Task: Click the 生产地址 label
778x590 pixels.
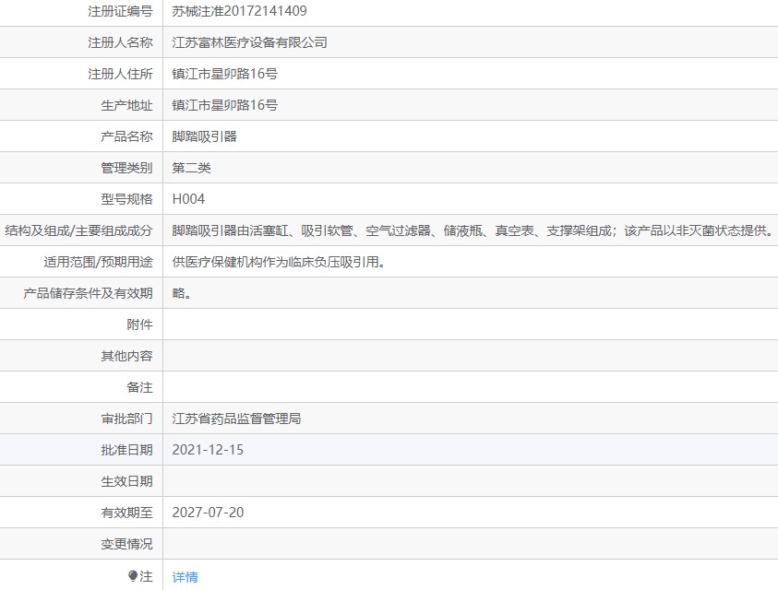Action: (x=127, y=105)
